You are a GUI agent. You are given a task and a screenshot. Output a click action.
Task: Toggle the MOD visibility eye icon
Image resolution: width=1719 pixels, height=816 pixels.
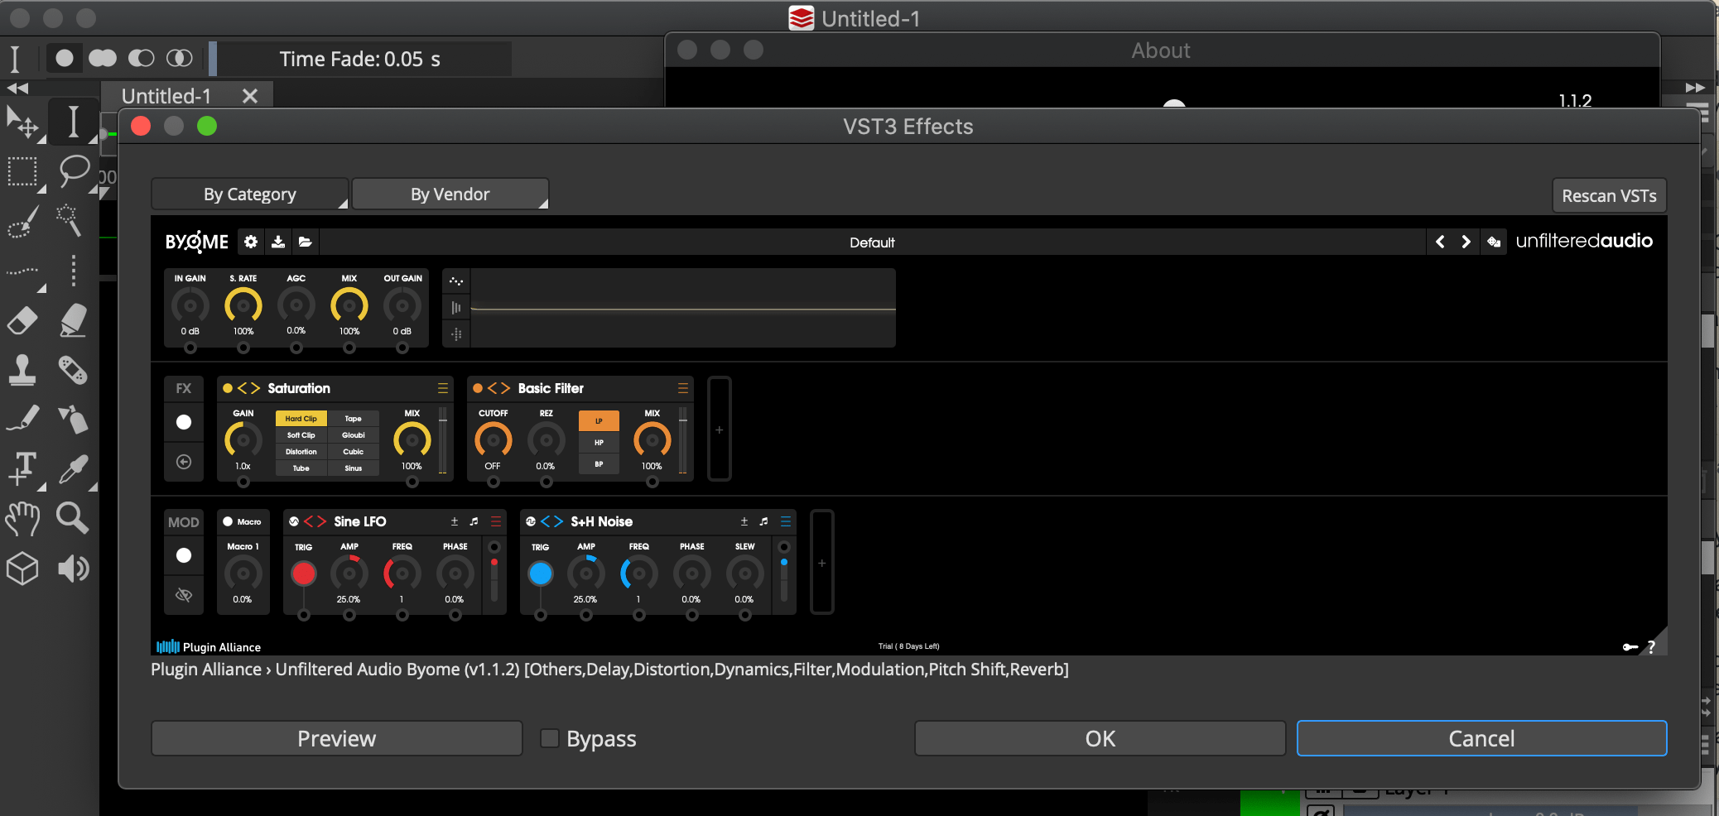184,594
